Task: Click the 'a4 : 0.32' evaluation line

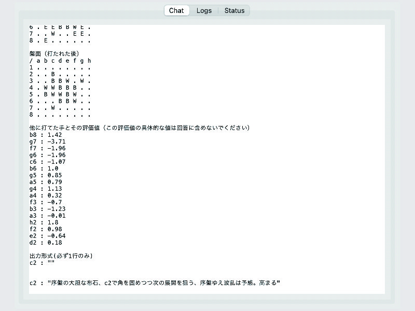Action: pyautogui.click(x=46, y=195)
